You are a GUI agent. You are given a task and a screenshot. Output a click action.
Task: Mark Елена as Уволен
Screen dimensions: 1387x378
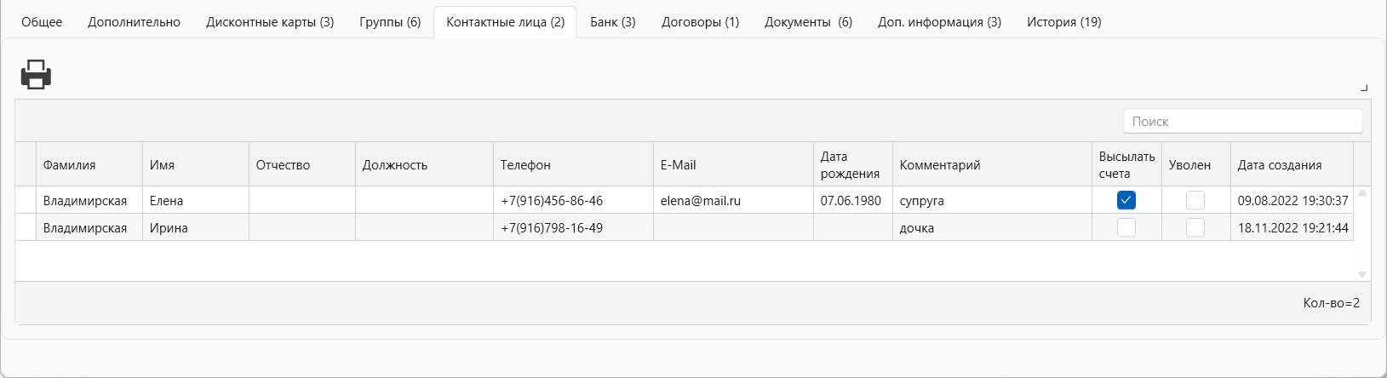pyautogui.click(x=1195, y=201)
